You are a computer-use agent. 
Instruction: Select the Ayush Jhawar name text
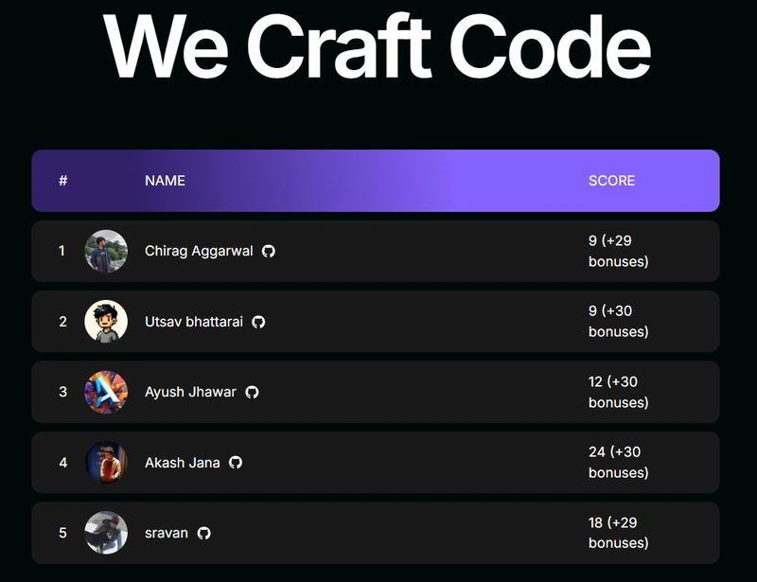(x=190, y=392)
